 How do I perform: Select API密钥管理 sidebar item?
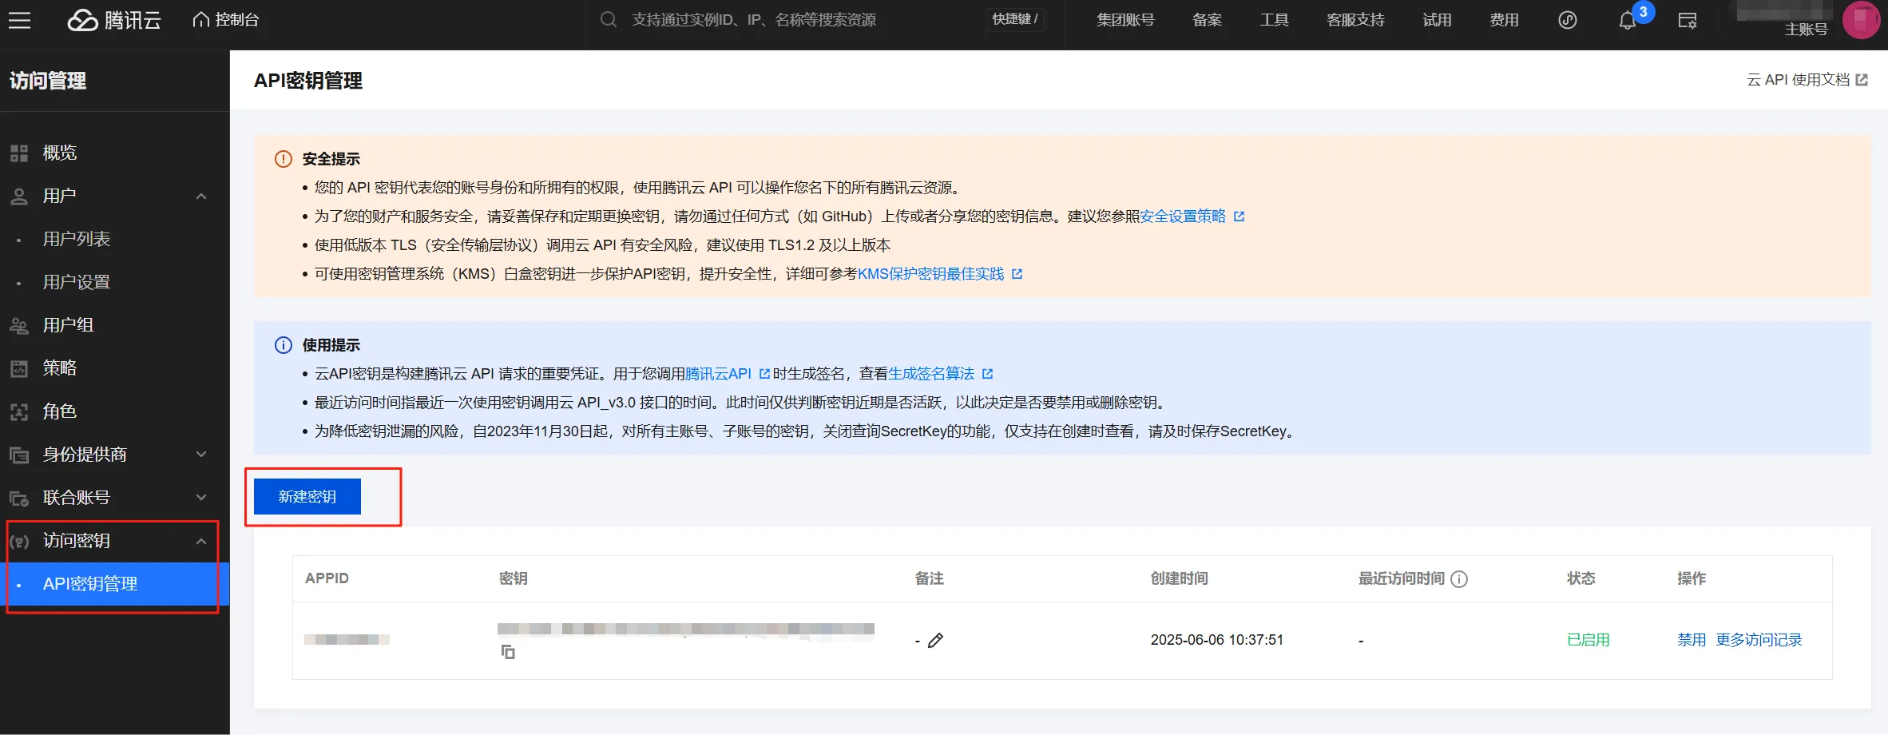coord(115,584)
